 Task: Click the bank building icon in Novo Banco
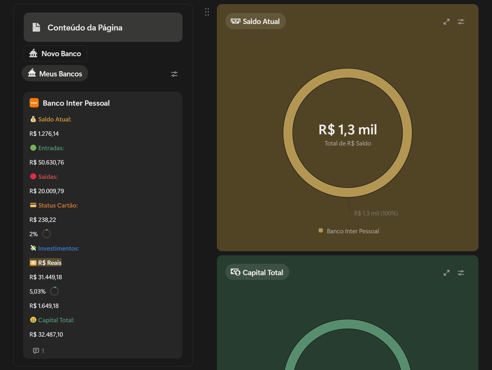33,53
